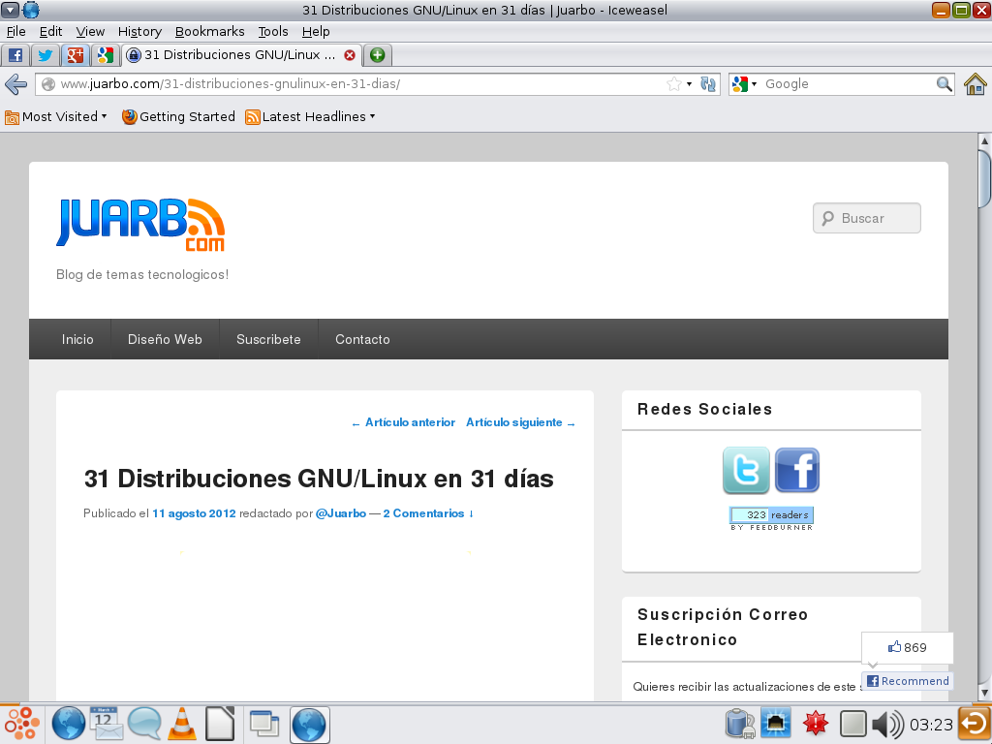The image size is (992, 744).
Task: Open a new tab with plus button
Action: click(378, 55)
